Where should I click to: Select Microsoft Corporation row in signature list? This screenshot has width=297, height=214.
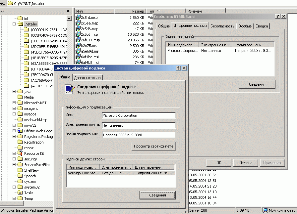(x=220, y=51)
